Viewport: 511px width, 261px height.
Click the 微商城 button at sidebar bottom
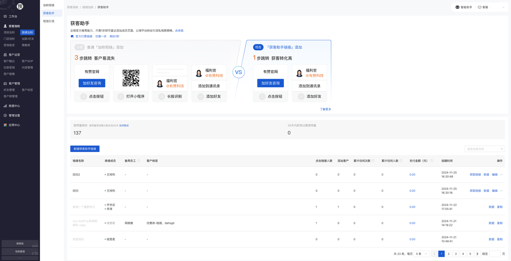[20, 243]
